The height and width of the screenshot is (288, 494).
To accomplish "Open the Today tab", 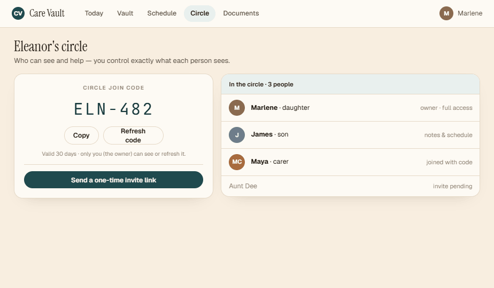I will 94,13.
